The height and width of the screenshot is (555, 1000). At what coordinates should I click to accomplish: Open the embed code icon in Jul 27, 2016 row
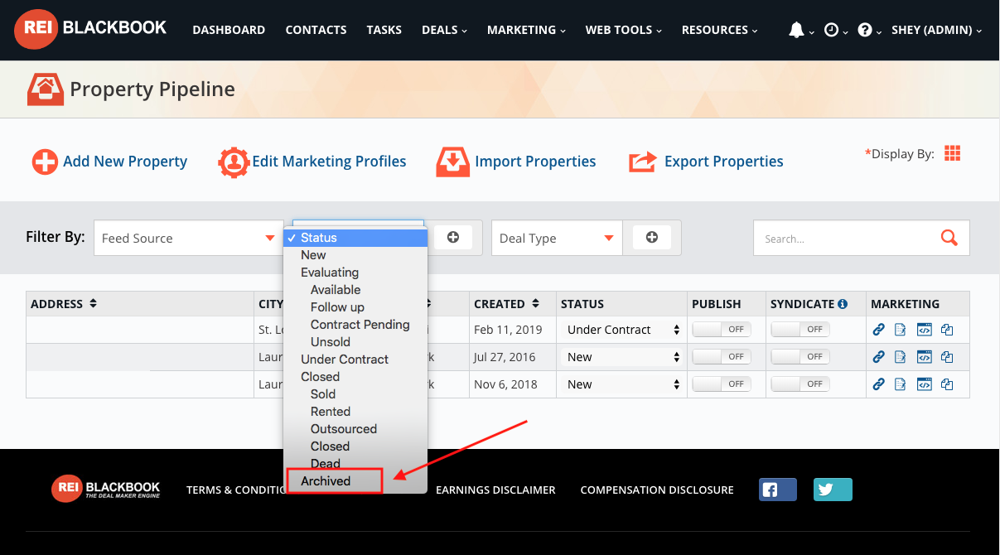click(925, 357)
